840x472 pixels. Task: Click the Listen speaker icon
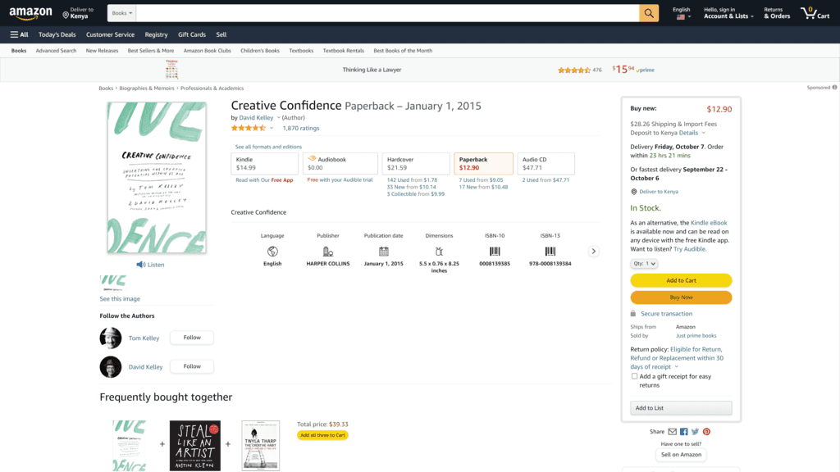click(x=141, y=265)
